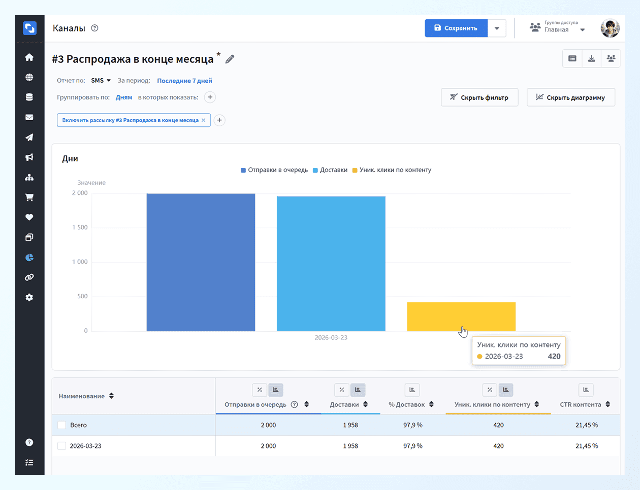The height and width of the screenshot is (490, 640).
Task: Sort by CTR контента column
Action: point(607,405)
